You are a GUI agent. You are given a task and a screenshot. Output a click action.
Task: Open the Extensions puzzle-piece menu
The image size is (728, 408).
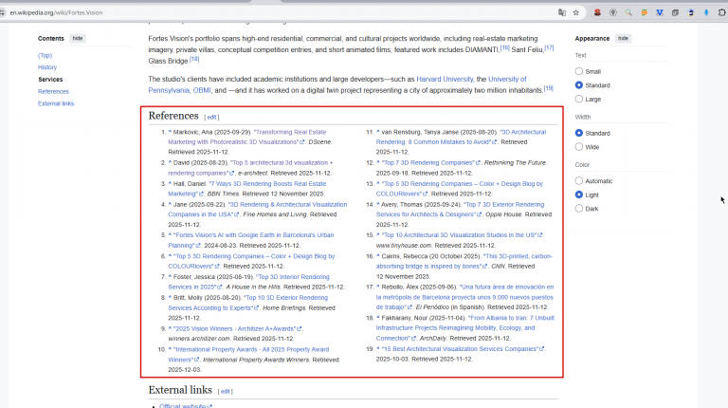pyautogui.click(x=722, y=12)
